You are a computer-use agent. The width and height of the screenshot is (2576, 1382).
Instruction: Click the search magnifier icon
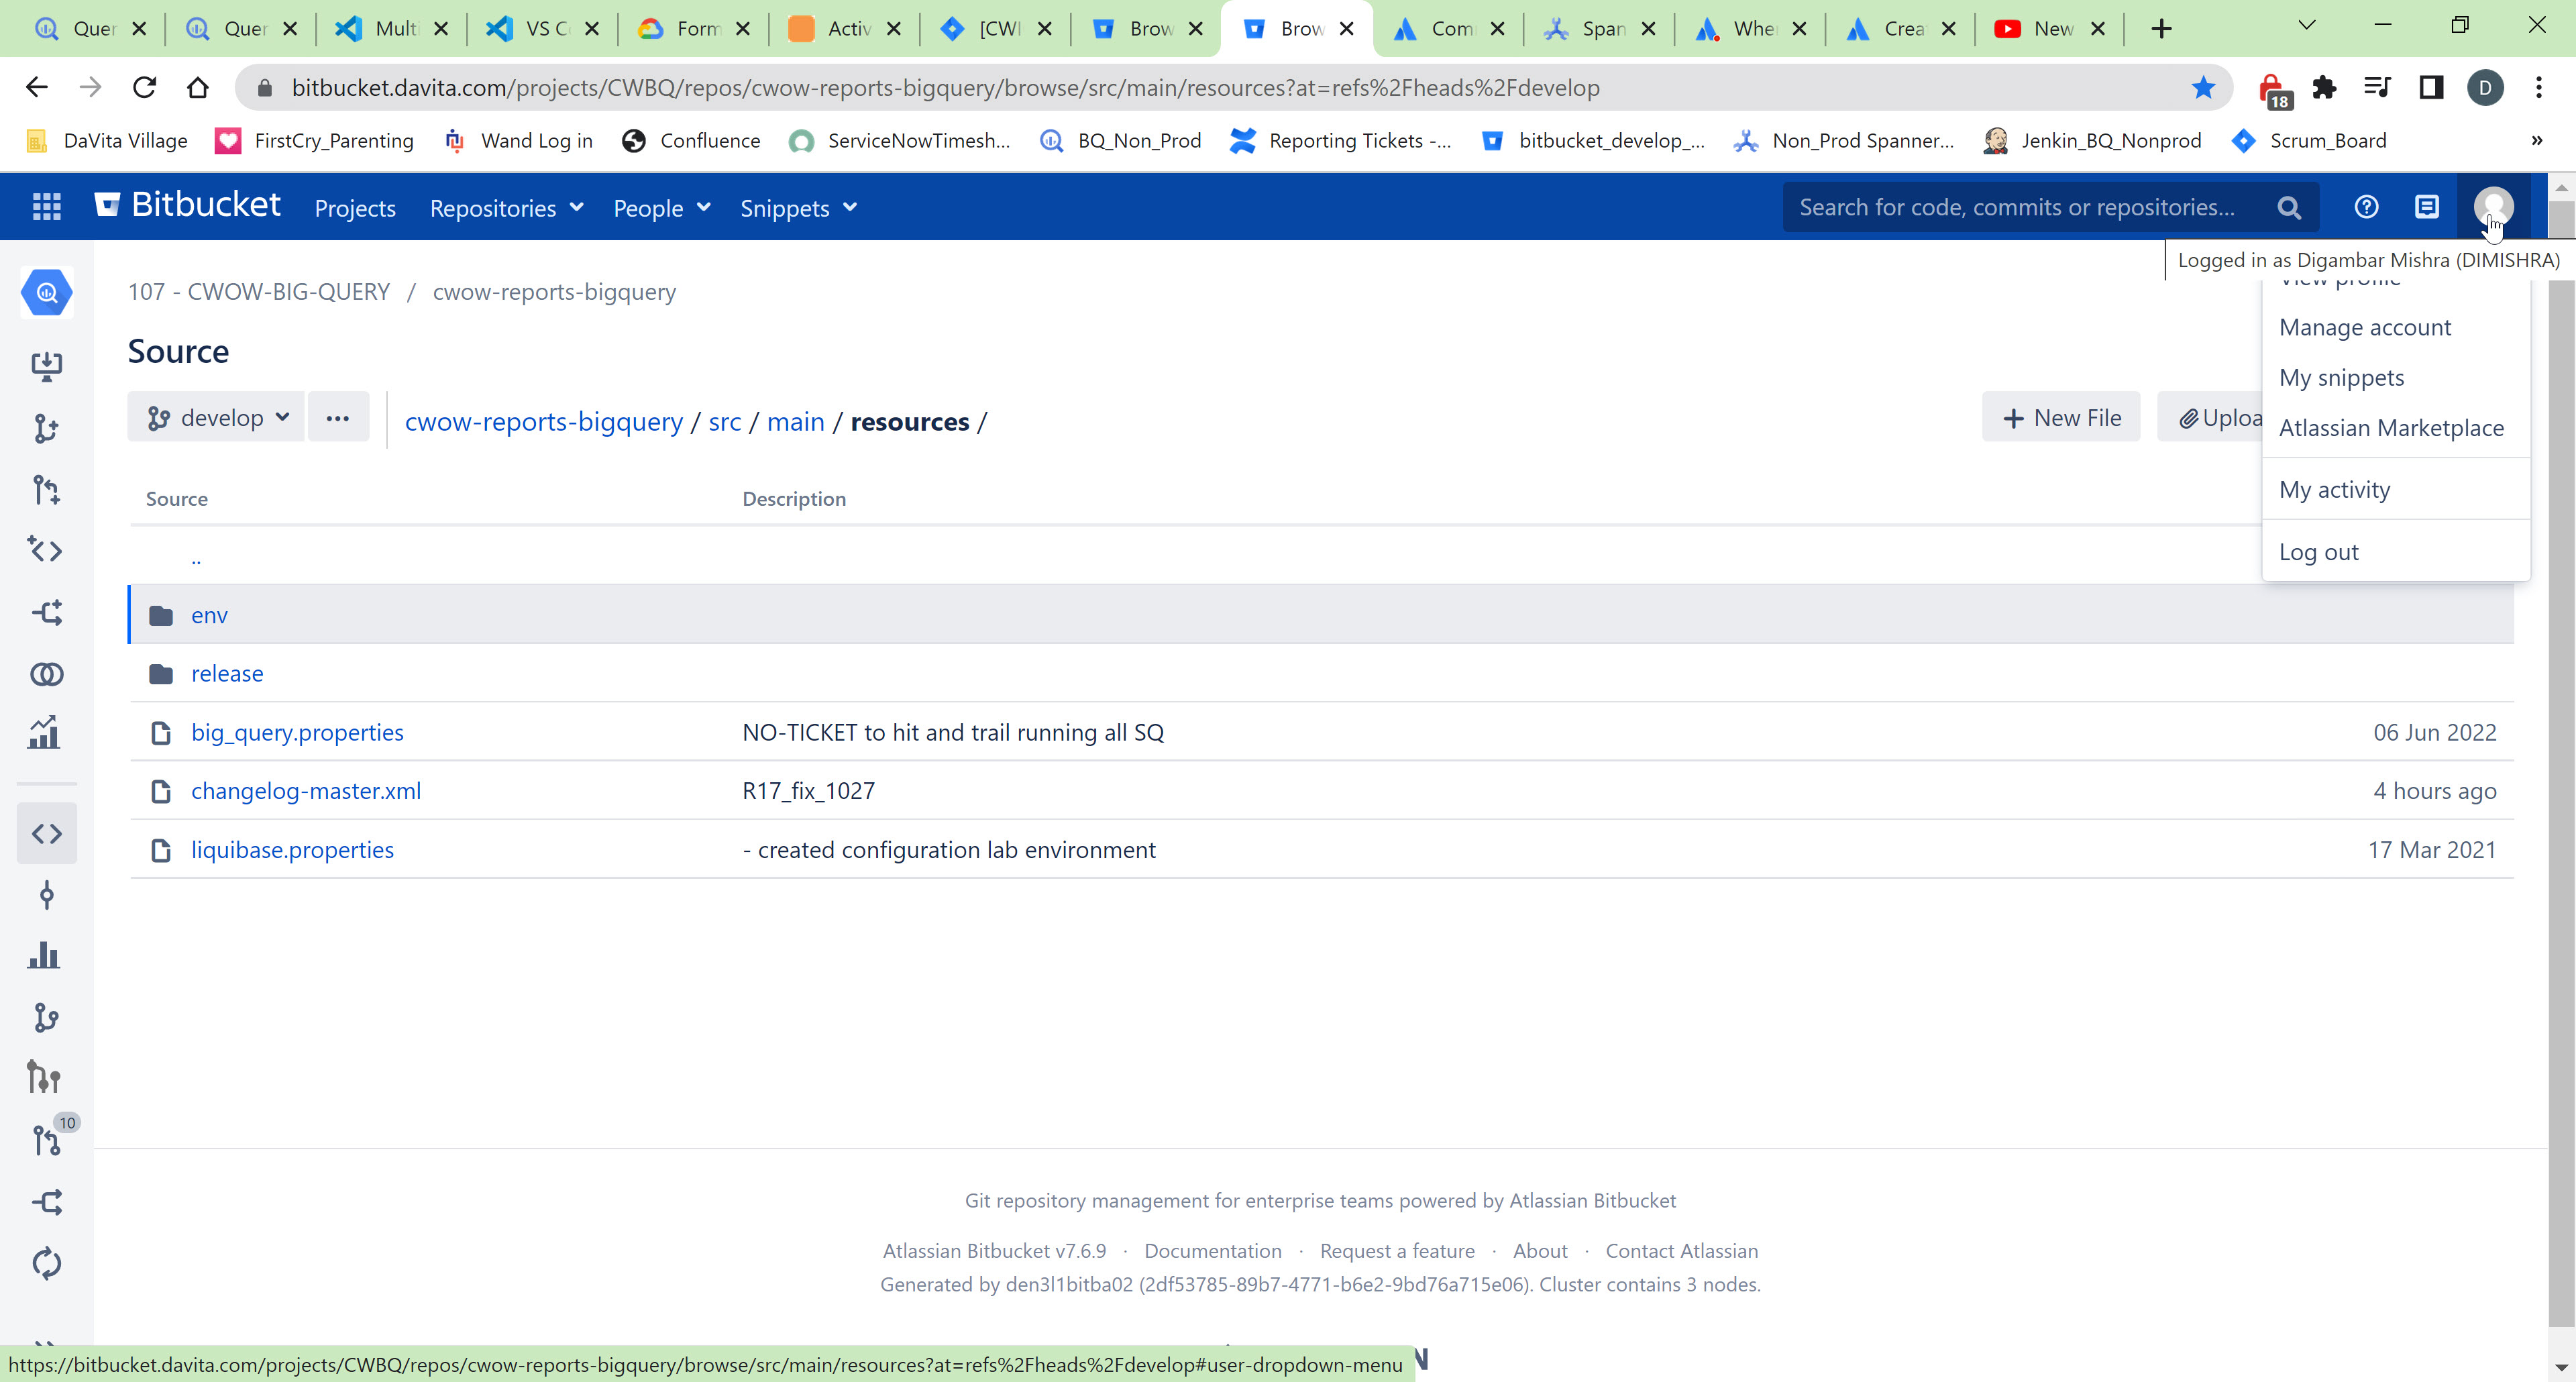(2288, 208)
